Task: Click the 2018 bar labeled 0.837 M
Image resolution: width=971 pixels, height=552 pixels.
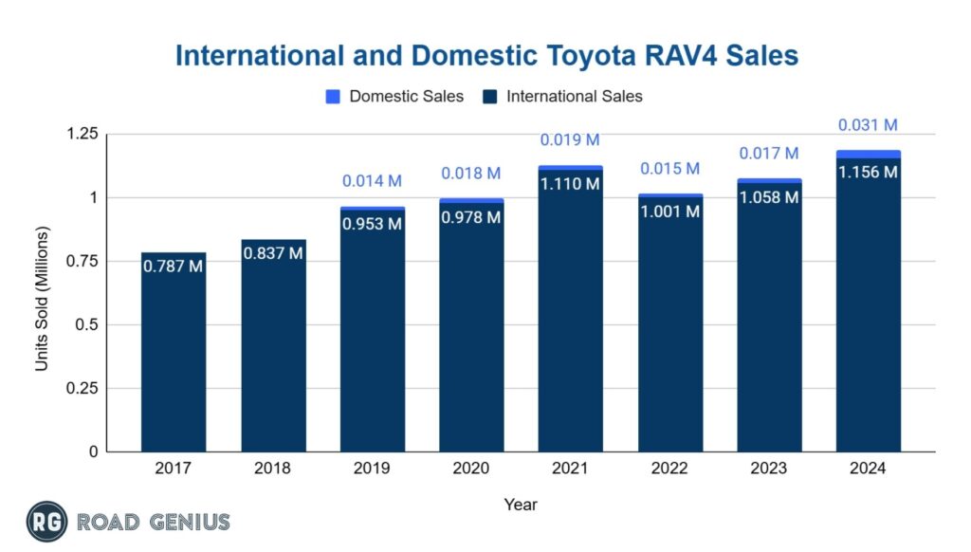Action: click(273, 360)
